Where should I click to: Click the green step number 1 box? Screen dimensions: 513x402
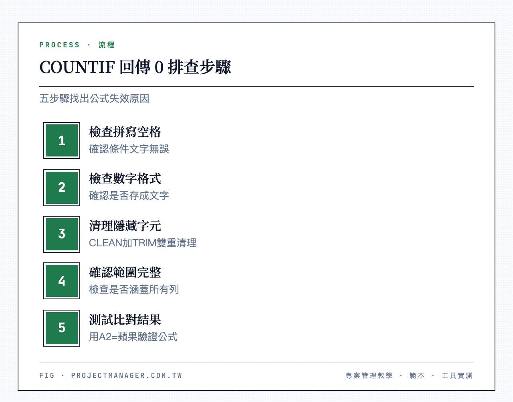(x=62, y=140)
